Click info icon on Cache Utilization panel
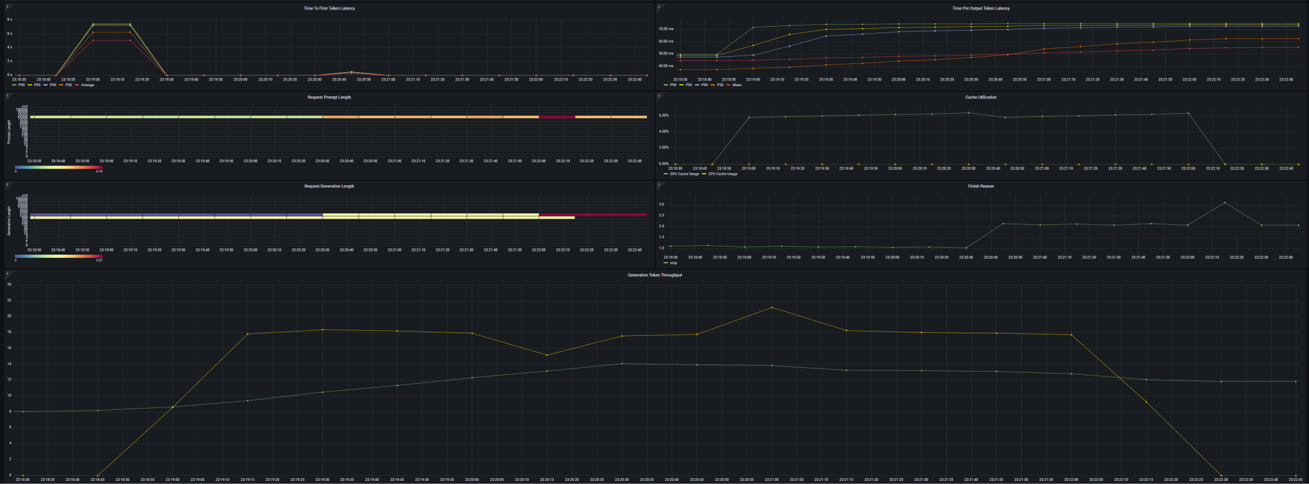 659,95
